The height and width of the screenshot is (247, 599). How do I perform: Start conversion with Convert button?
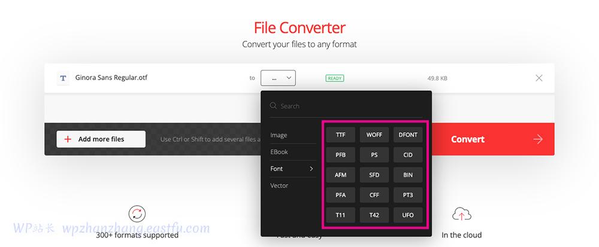tap(493, 139)
